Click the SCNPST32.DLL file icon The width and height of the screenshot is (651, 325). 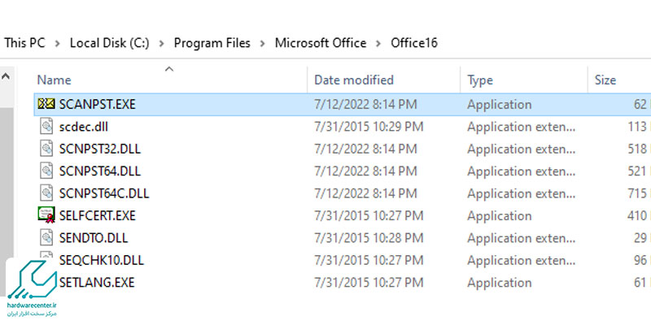point(46,149)
